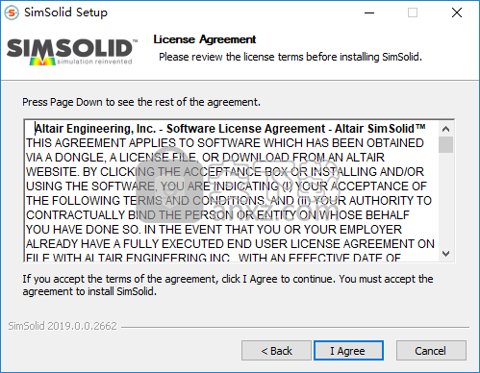Click the SimSolid 2019.0.0.2662 version label
Viewport: 480px width, 373px height.
coord(63,326)
